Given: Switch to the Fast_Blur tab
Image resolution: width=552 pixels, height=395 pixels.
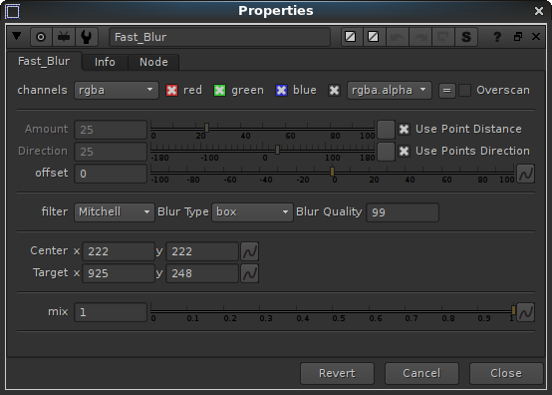Looking at the screenshot, I should [44, 61].
